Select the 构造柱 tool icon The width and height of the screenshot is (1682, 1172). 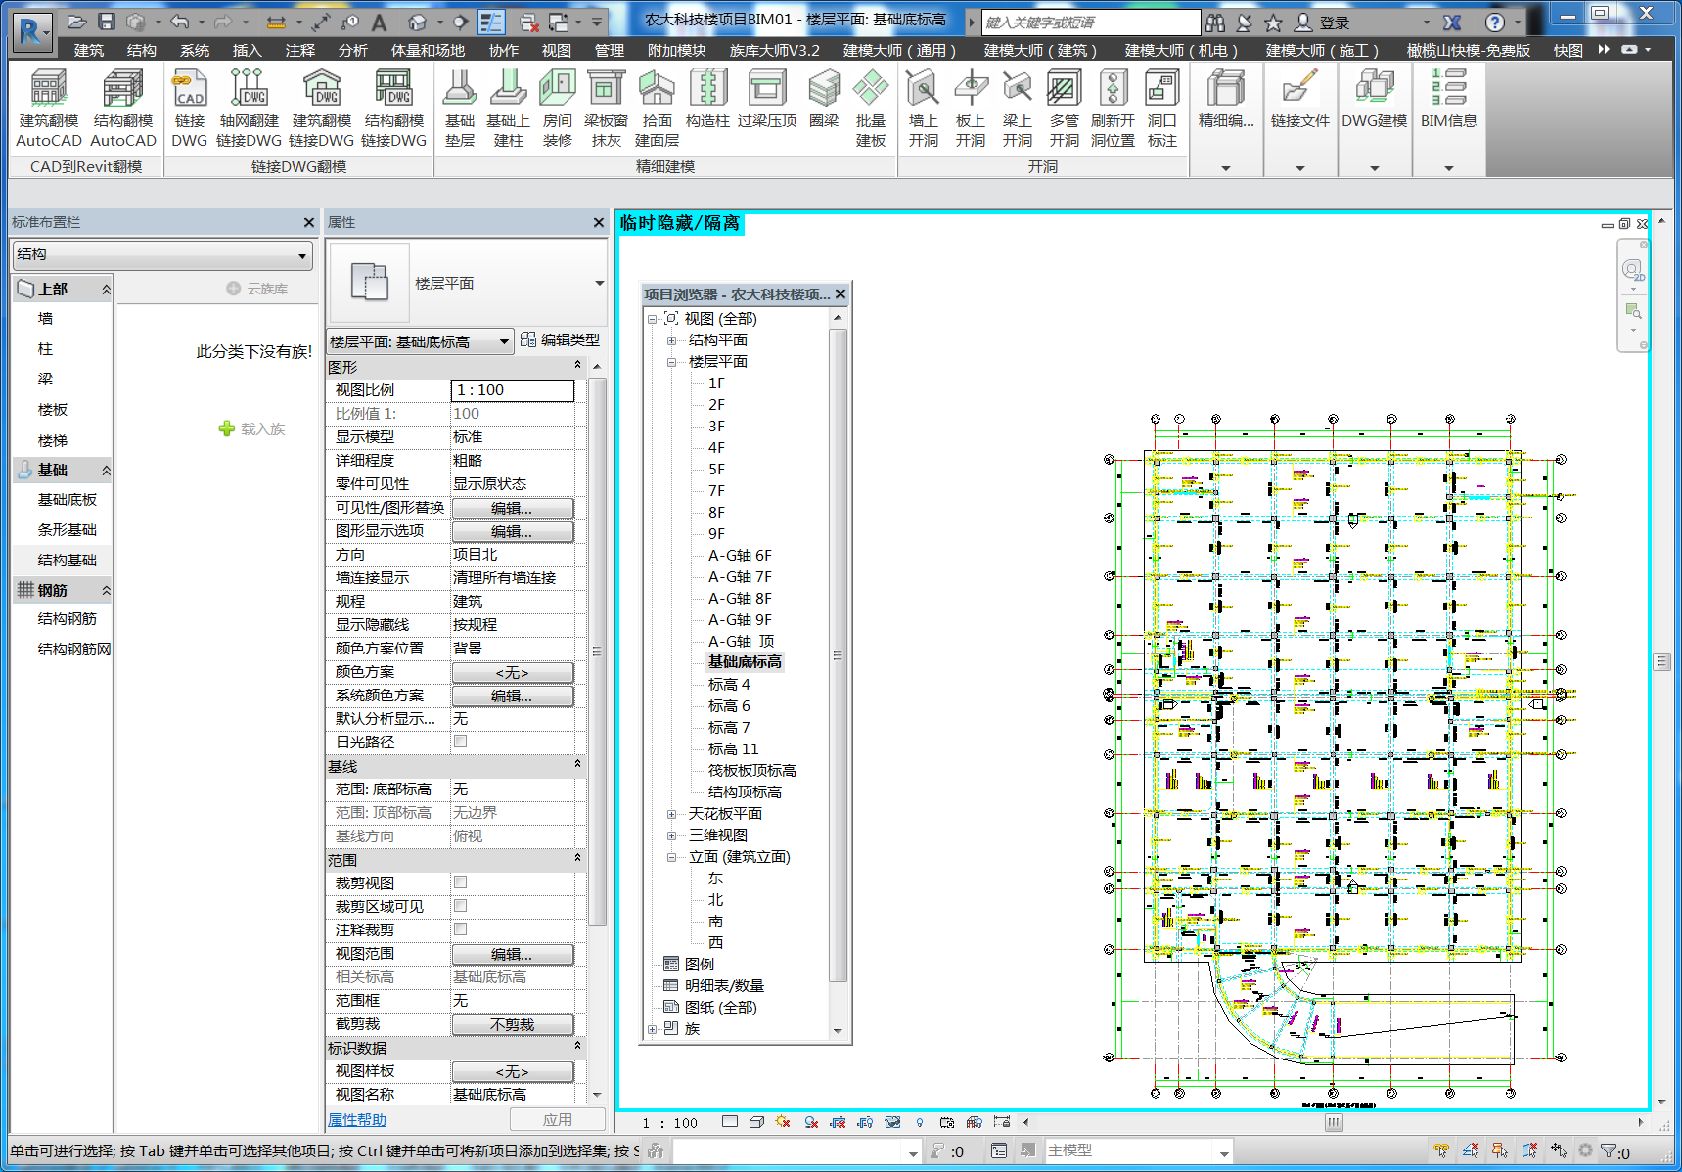(x=707, y=89)
